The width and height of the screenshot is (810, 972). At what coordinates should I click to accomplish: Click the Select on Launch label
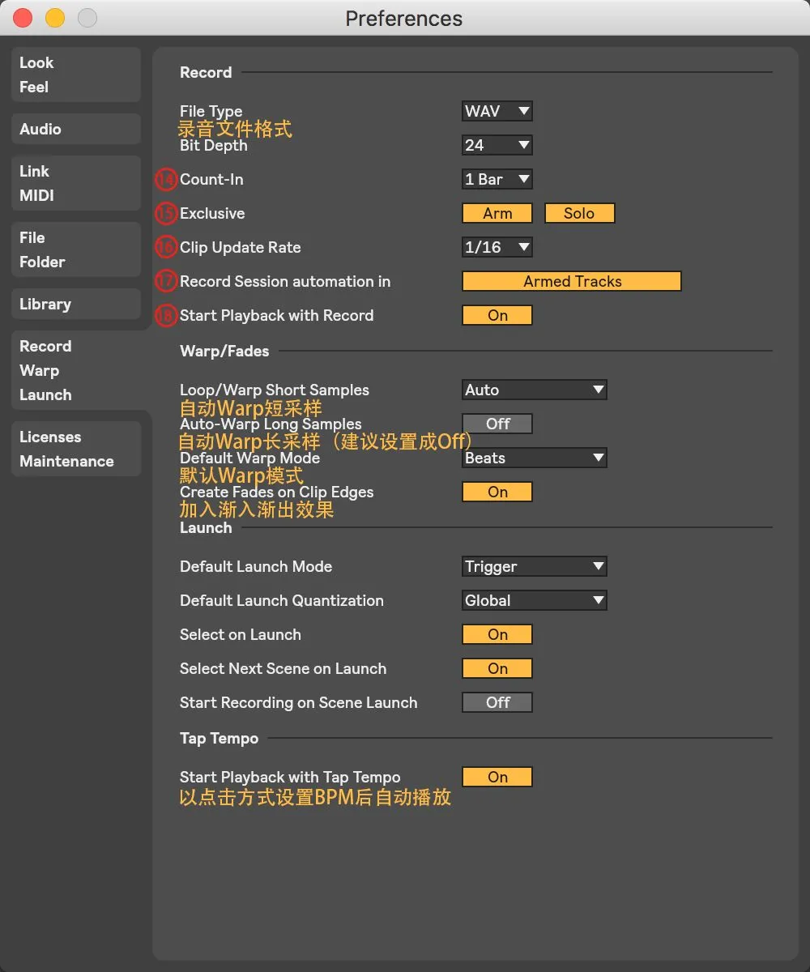(x=240, y=634)
